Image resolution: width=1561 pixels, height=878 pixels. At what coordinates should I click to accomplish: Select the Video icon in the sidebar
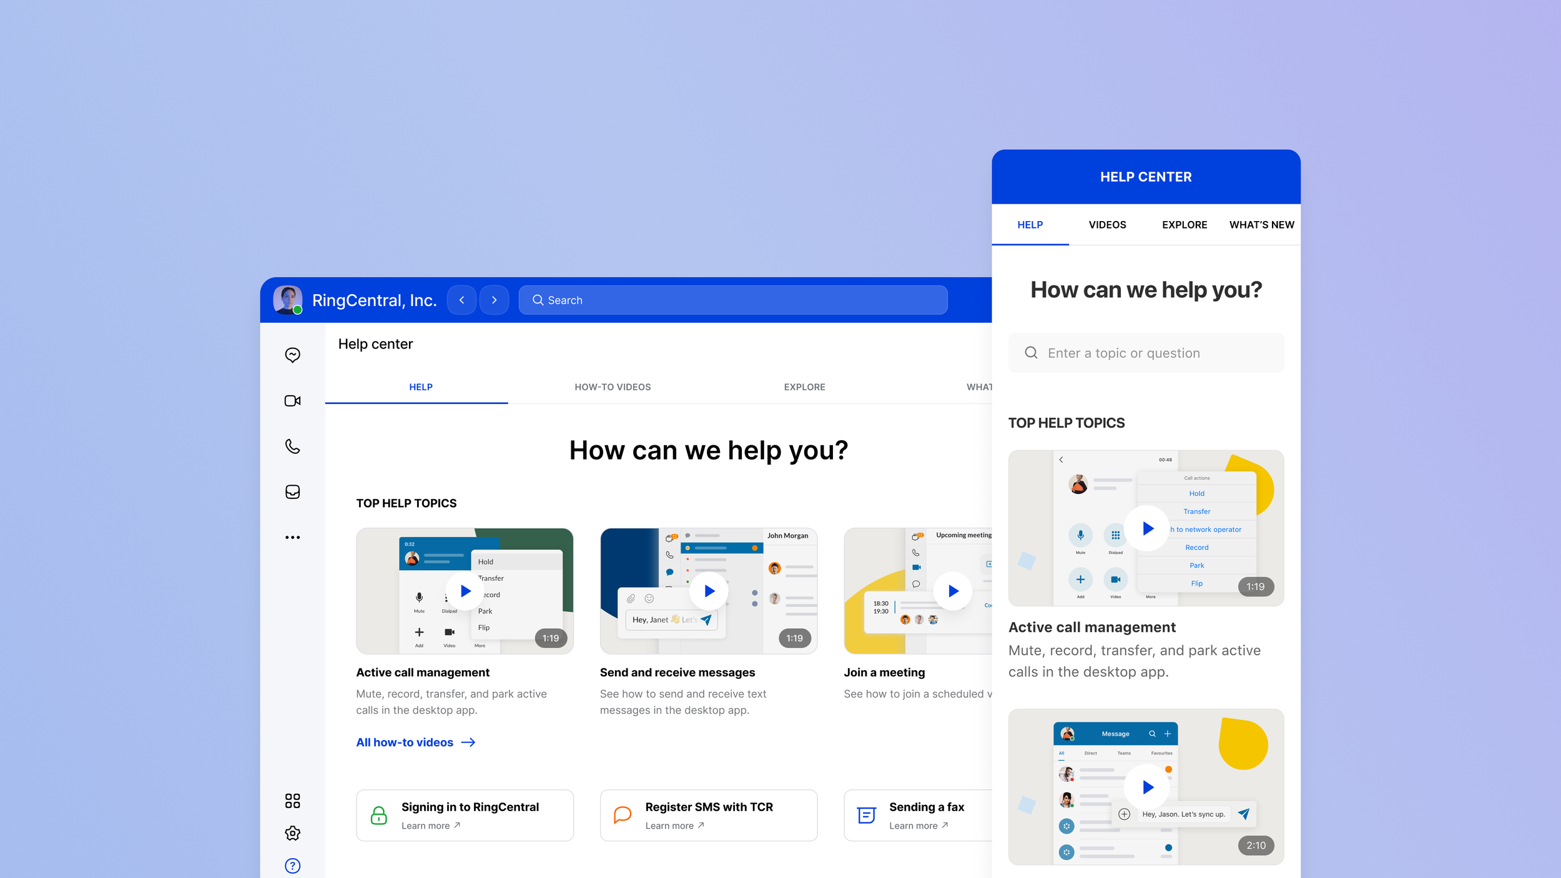click(292, 400)
